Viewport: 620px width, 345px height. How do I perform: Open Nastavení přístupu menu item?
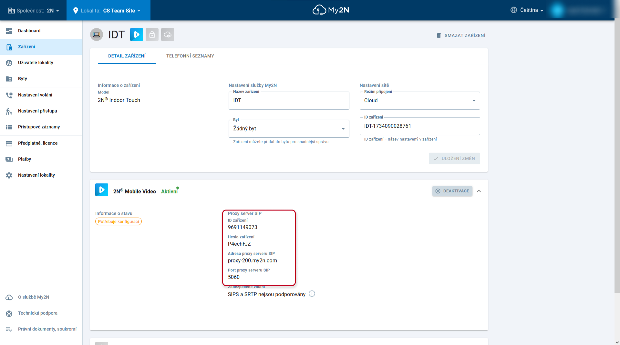coord(41,111)
